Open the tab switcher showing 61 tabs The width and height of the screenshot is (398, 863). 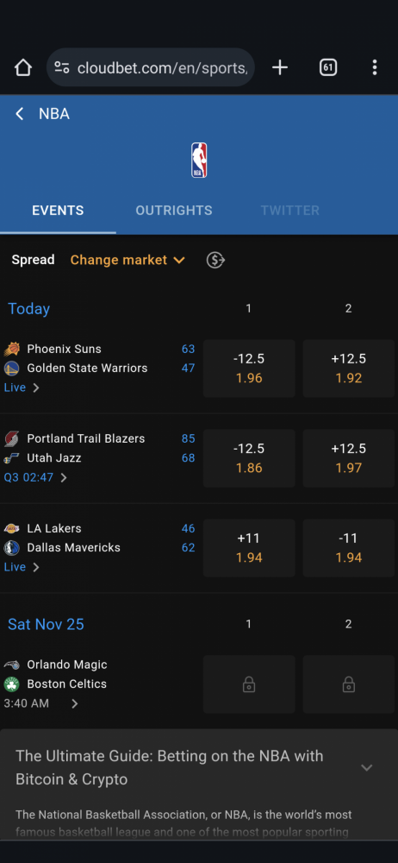(328, 67)
